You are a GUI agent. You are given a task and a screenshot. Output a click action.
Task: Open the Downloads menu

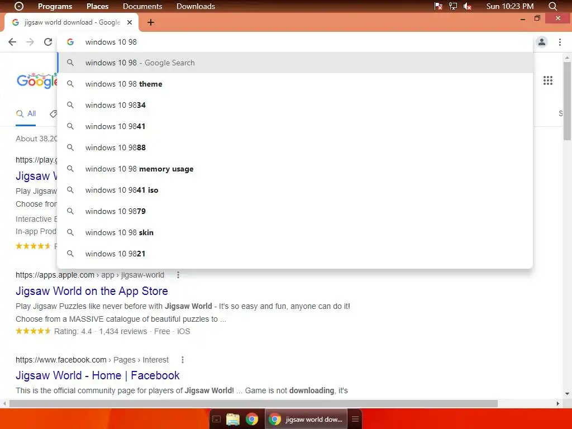point(196,6)
